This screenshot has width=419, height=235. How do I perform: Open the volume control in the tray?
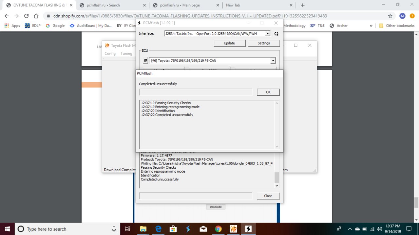click(380, 229)
